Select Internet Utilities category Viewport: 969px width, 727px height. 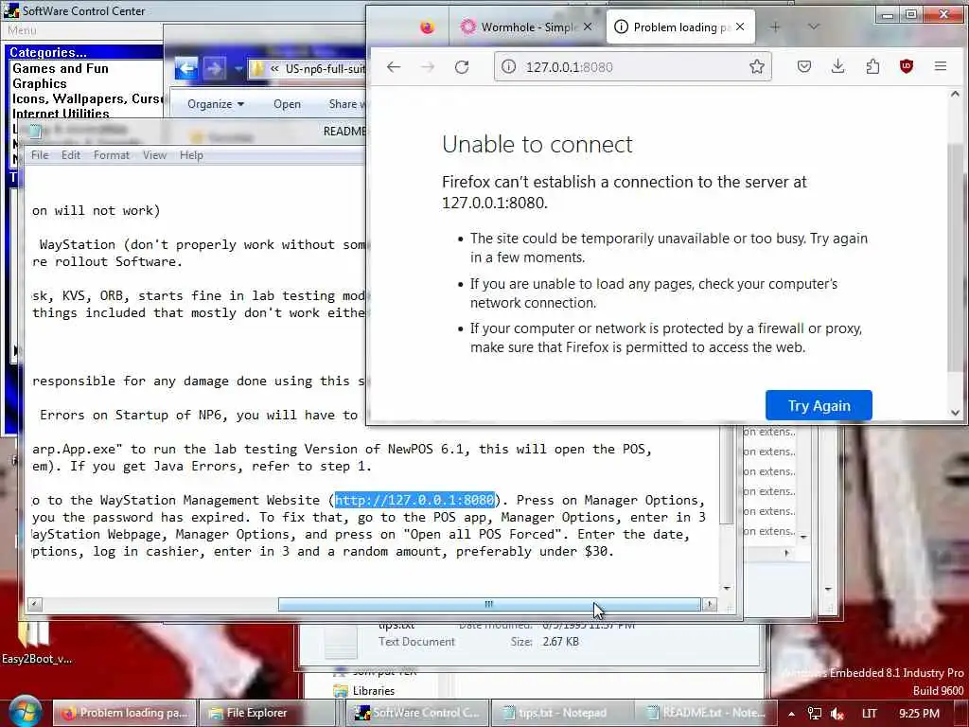[x=60, y=114]
